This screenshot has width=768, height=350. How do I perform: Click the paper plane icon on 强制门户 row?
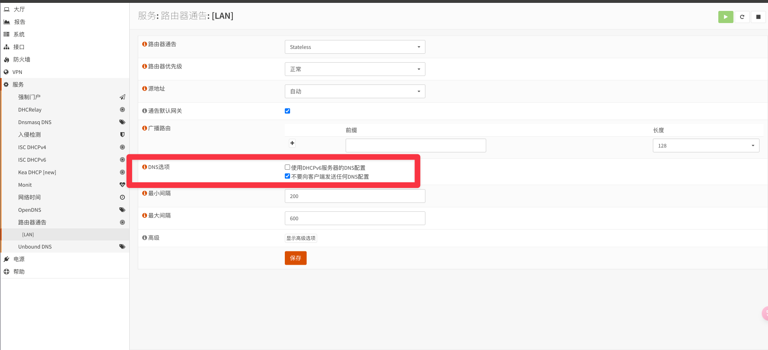[x=122, y=97]
